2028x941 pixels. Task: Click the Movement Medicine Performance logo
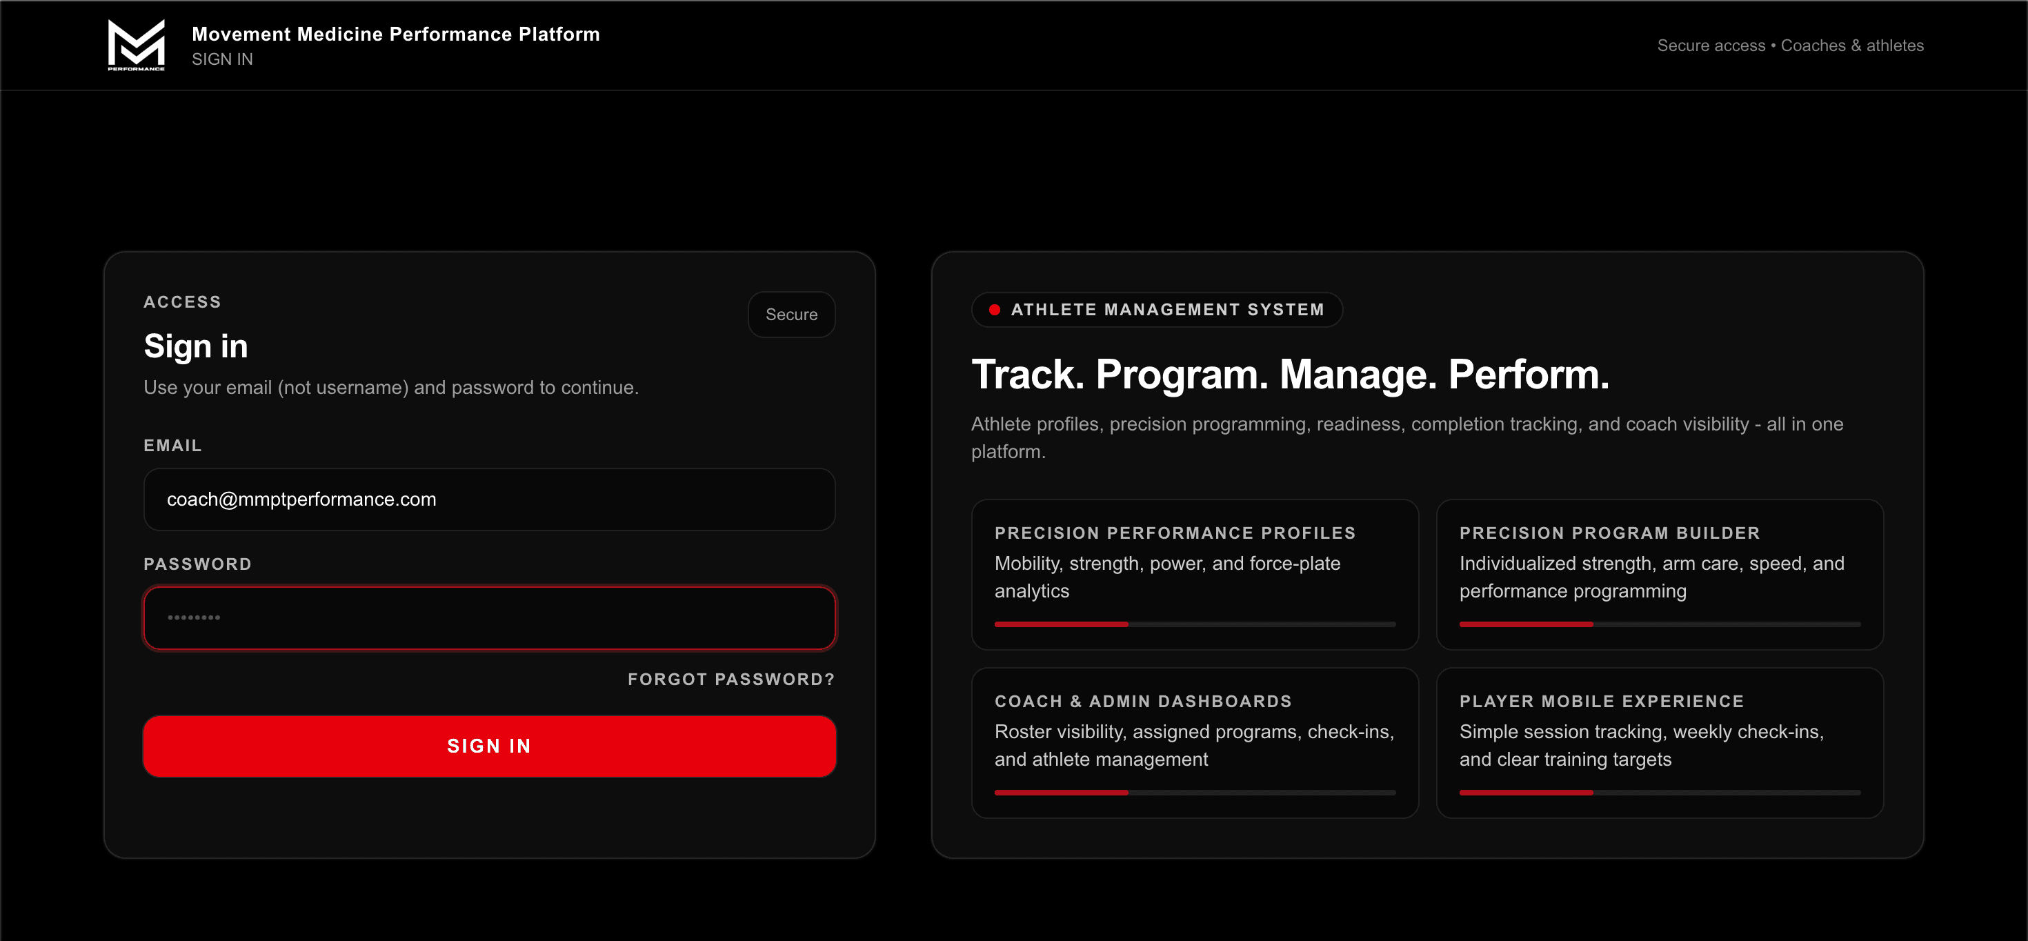(x=136, y=45)
